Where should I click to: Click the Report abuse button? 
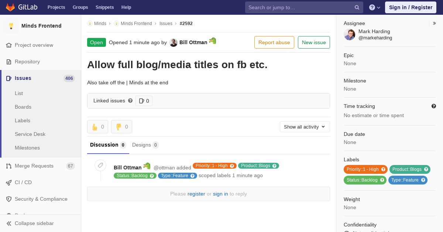click(x=274, y=42)
